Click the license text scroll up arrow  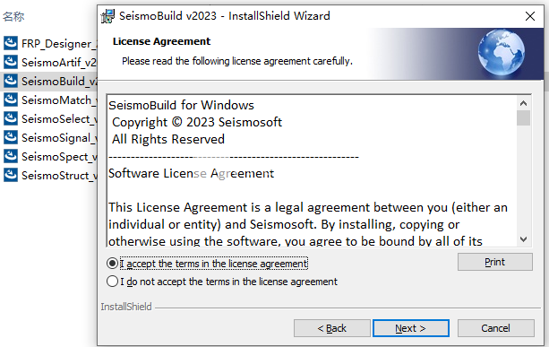[x=523, y=103]
